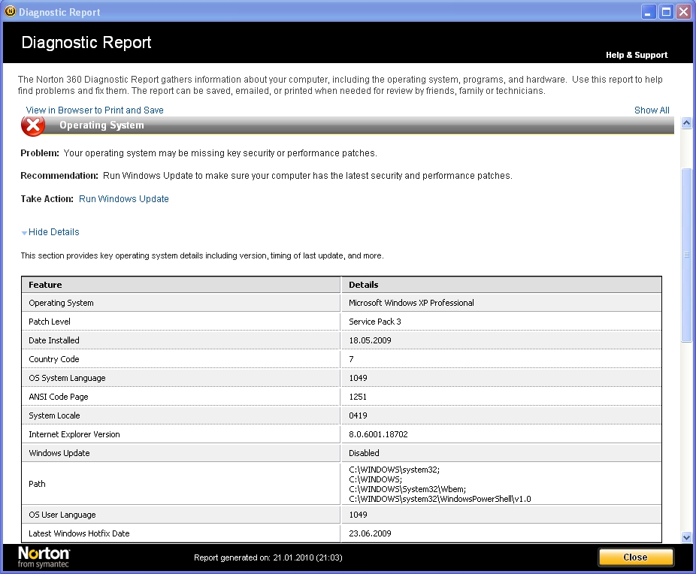This screenshot has width=696, height=574.
Task: Select the Date Installed value 18.05.2009
Action: 370,340
